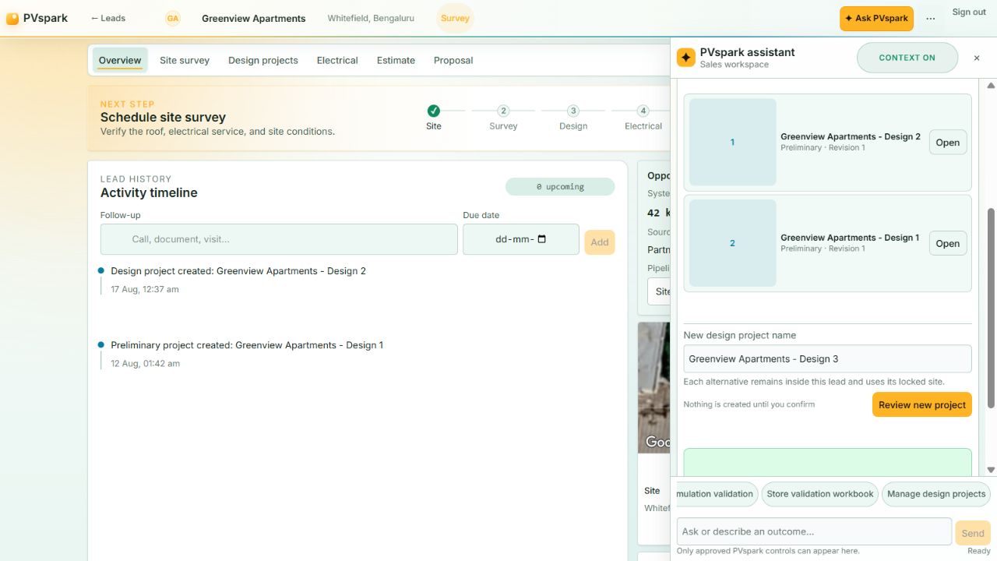Open the Estimate tab

(x=396, y=60)
